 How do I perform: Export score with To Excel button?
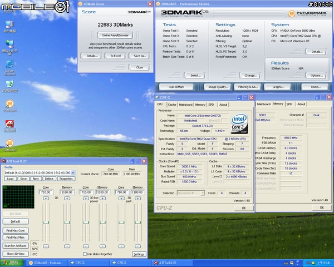tap(115, 56)
